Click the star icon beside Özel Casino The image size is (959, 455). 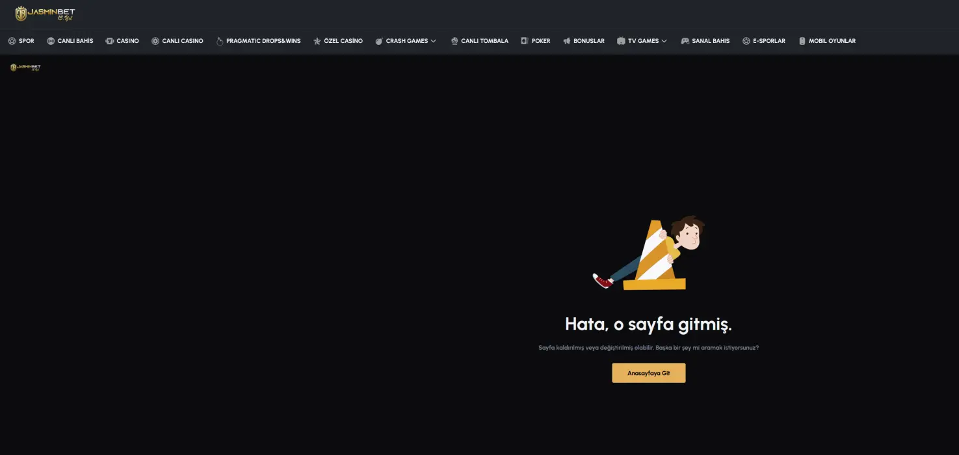tap(317, 41)
